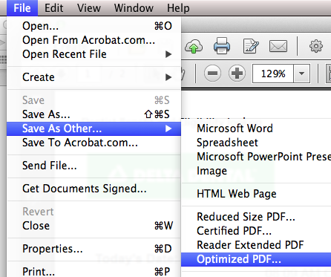Choose Certified PDF...

[256, 231]
